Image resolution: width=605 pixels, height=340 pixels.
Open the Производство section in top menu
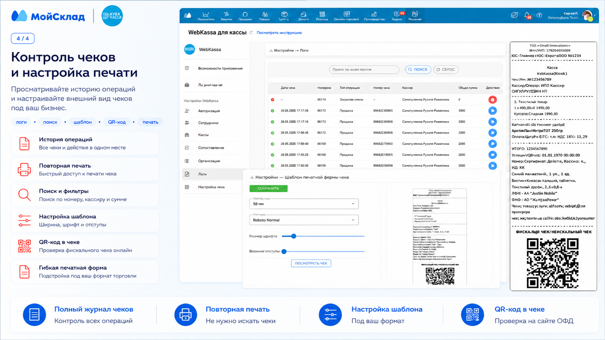(x=374, y=16)
